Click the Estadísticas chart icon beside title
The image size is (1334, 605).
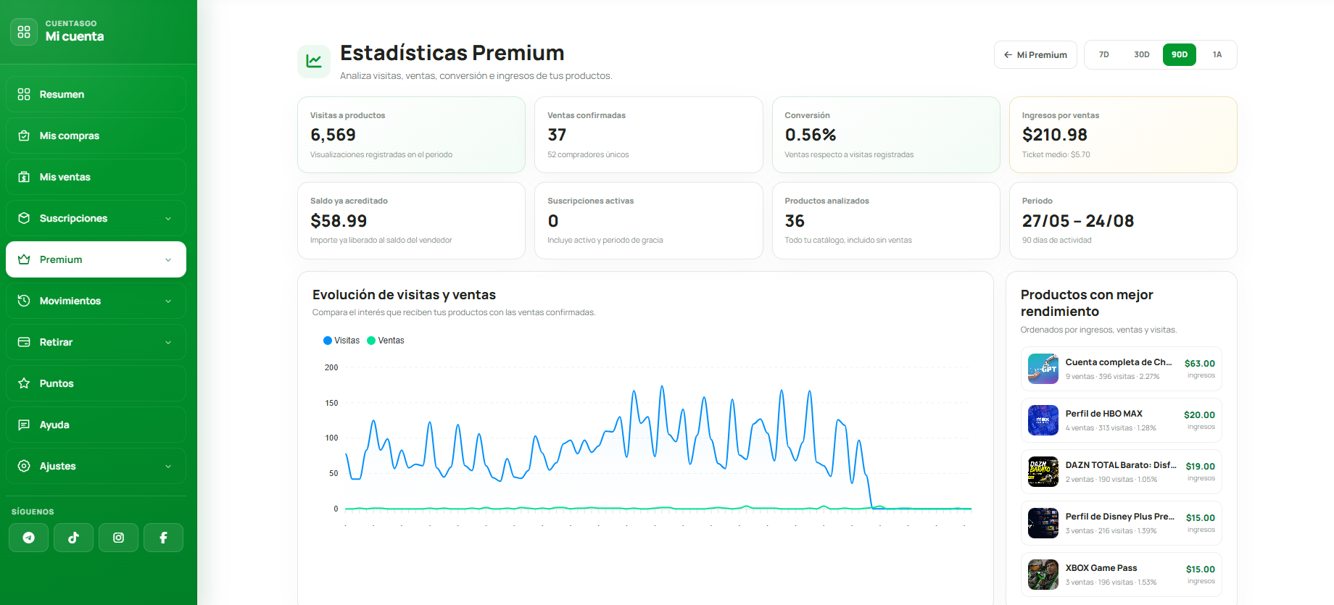pos(314,61)
